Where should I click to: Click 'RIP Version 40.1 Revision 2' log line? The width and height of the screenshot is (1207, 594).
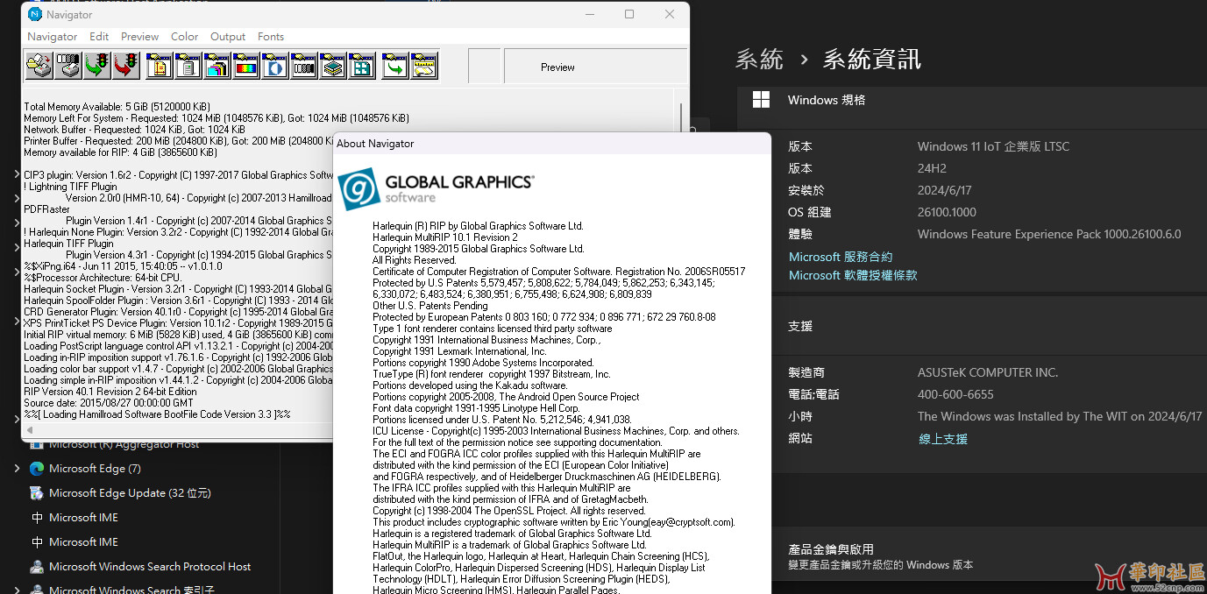tap(110, 392)
